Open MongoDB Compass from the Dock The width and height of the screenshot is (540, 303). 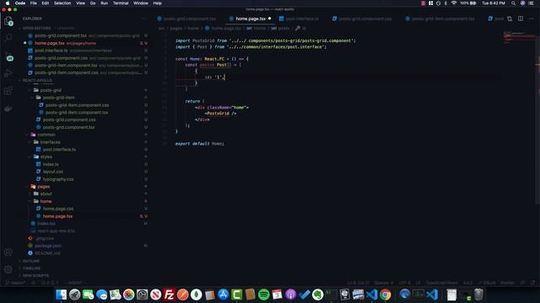[x=197, y=295]
